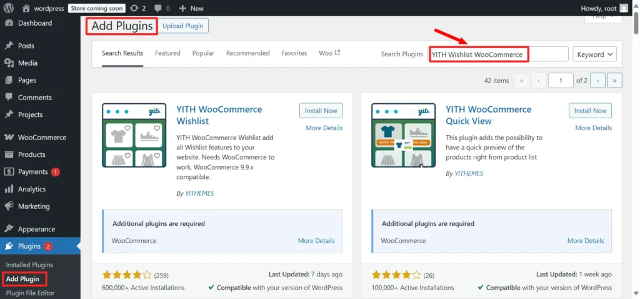
Task: Go to next page of results
Action: point(597,81)
